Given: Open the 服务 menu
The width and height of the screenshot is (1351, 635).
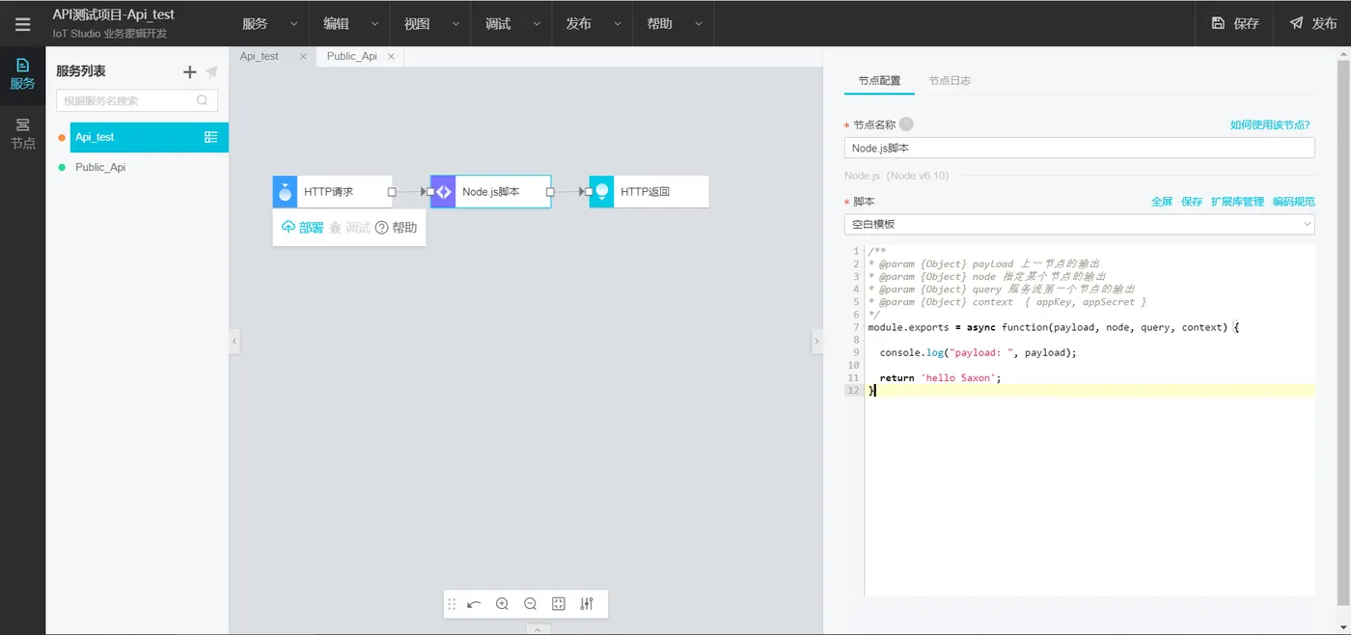Looking at the screenshot, I should pos(255,23).
